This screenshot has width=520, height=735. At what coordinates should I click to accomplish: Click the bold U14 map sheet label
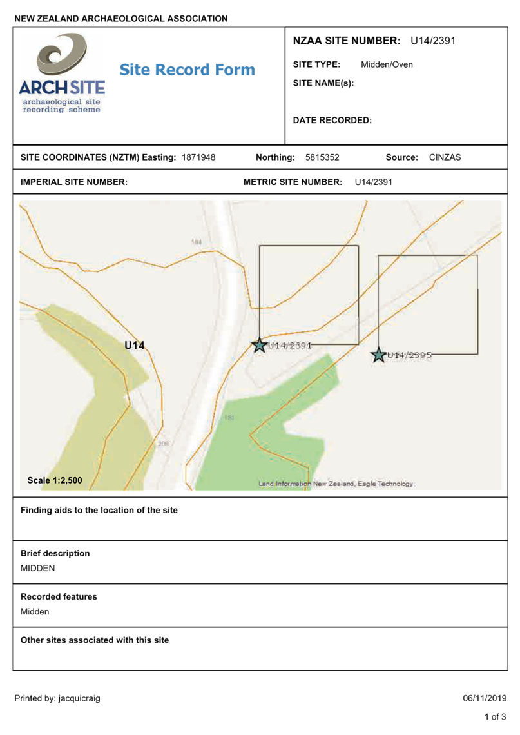[134, 346]
